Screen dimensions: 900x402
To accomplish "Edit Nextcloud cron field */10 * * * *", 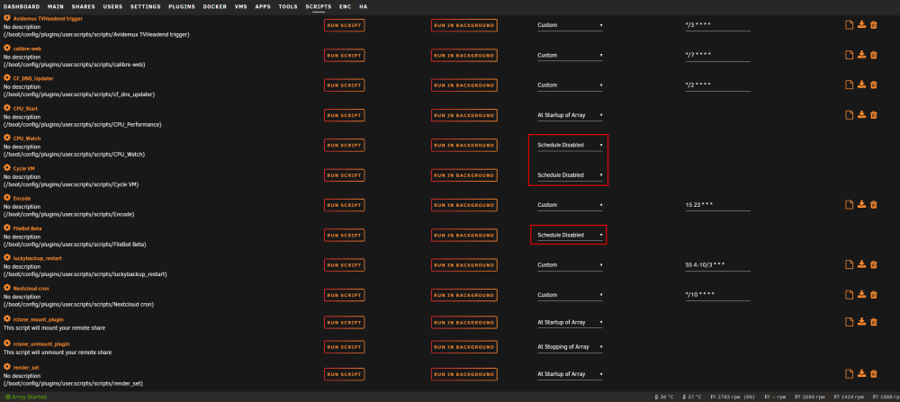I will pyautogui.click(x=717, y=295).
